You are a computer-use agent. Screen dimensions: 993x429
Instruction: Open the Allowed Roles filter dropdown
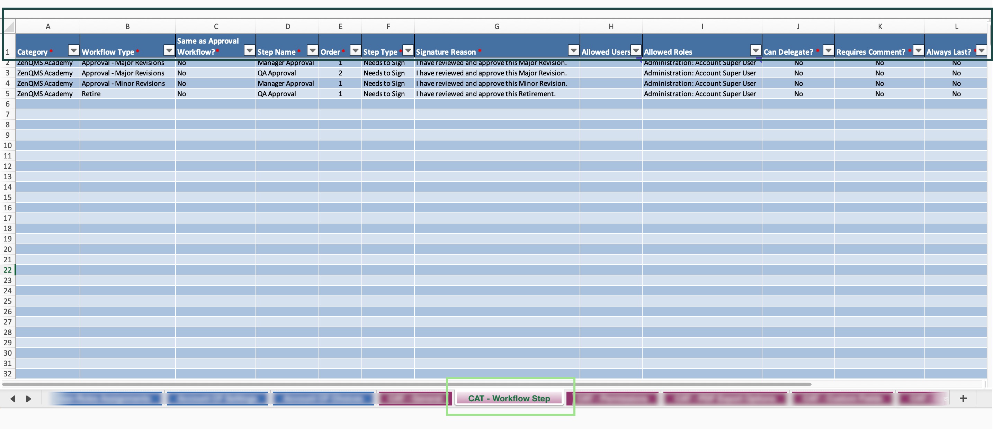point(755,50)
